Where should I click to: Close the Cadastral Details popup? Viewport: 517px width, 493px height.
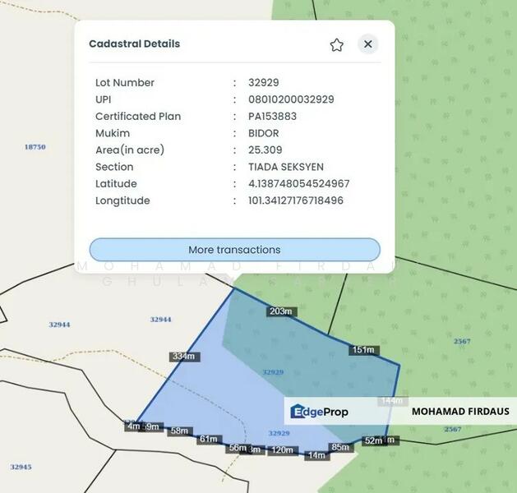pos(367,44)
